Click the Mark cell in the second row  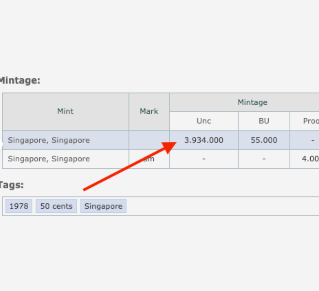point(149,159)
